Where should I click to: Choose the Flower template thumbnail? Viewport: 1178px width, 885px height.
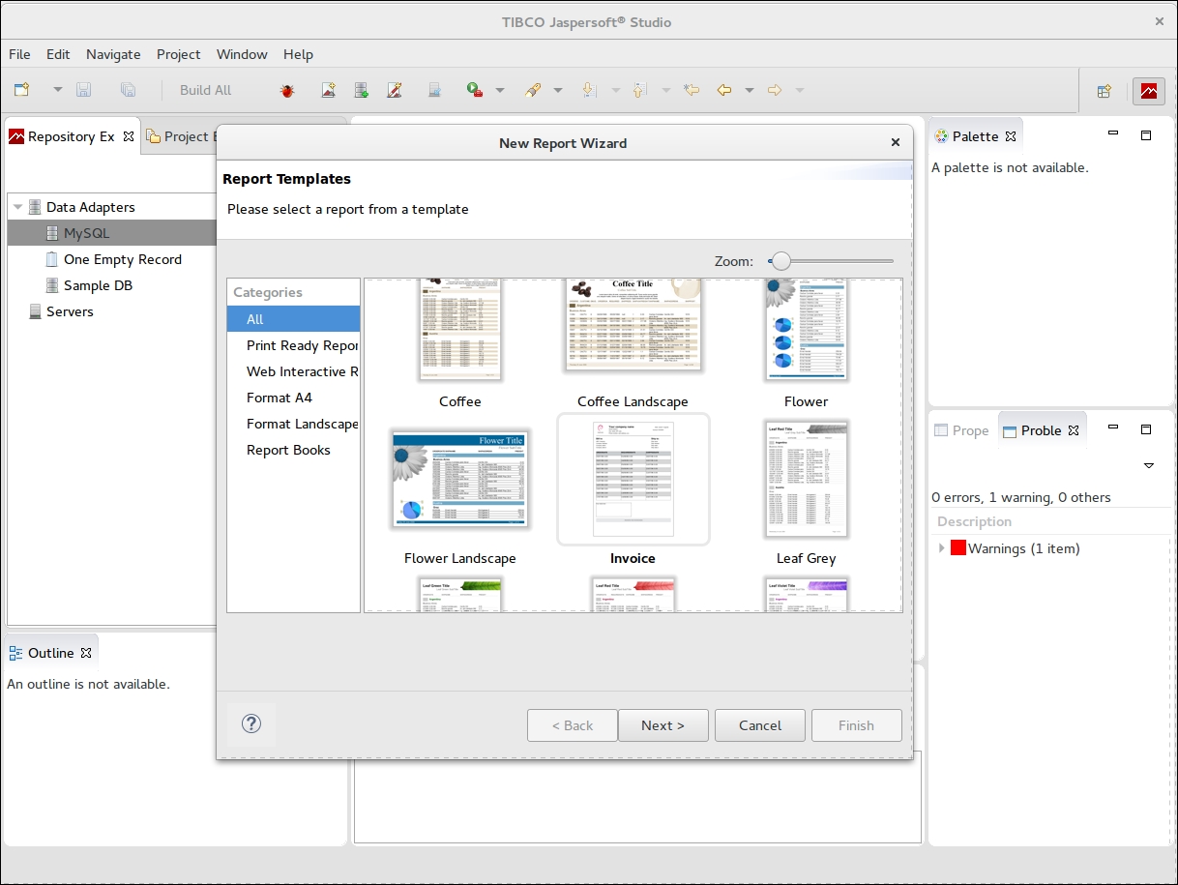click(x=806, y=329)
